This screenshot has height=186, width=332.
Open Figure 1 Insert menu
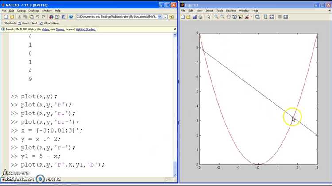tap(209, 11)
